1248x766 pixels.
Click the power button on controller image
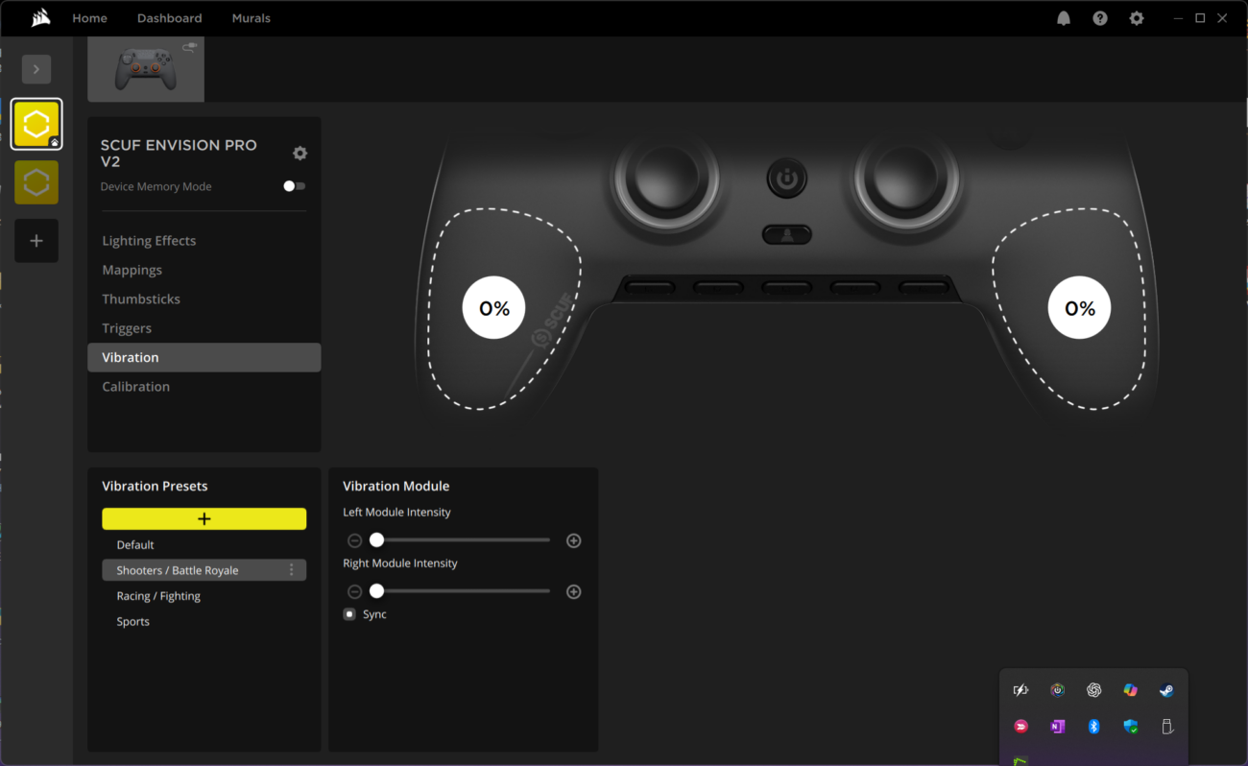(787, 179)
